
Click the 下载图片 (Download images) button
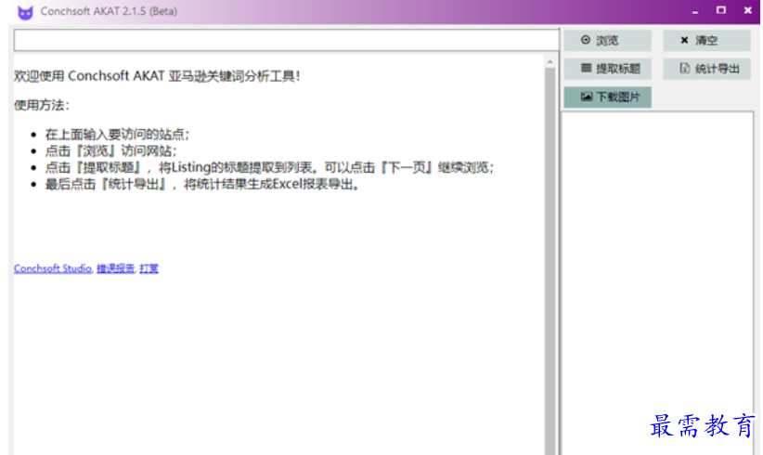607,97
